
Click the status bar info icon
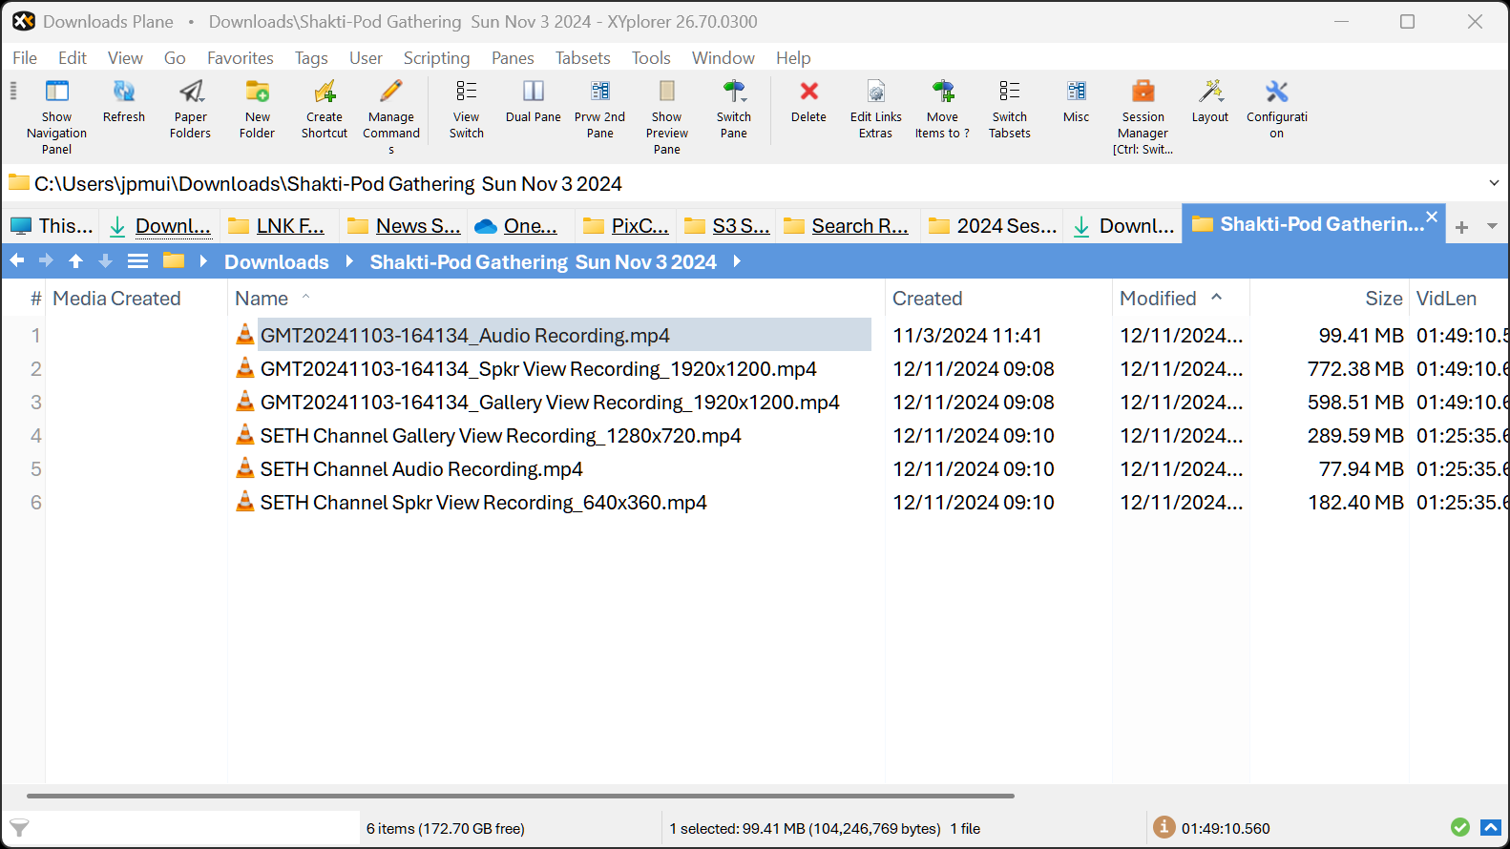(x=1164, y=827)
